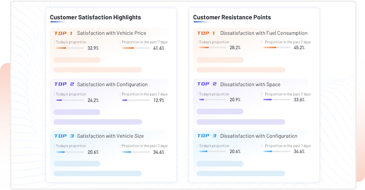Click the 41.6% past 7 days progress bar
365x190 pixels.
(135, 48)
